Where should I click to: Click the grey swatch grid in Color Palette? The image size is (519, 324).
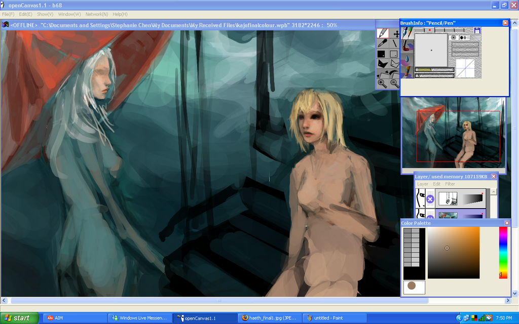[x=412, y=247]
